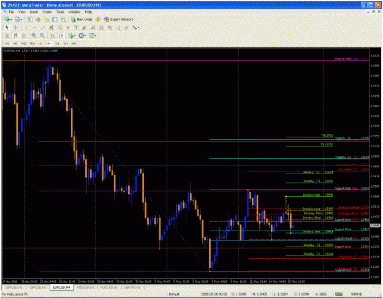Select the Fibonacci Retracement tool
This screenshot has height=298, width=383.
pos(59,28)
